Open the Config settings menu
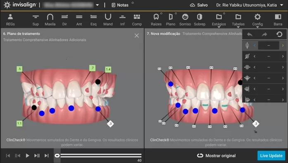The height and width of the screenshot is (163, 288). (257, 20)
